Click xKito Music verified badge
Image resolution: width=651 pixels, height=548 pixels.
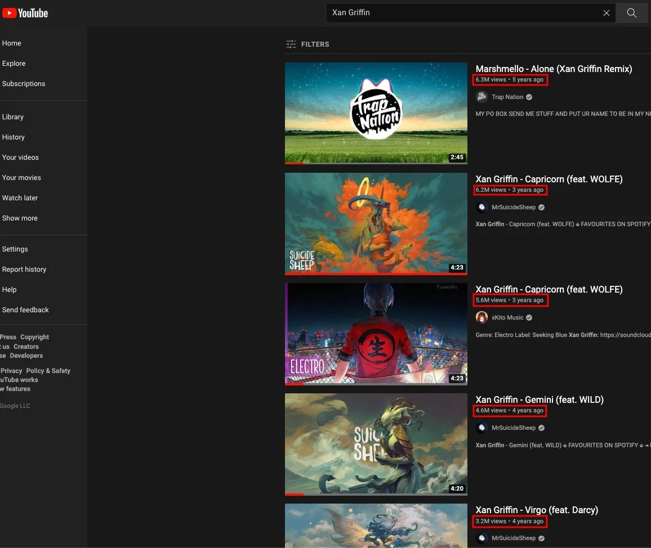pos(529,318)
